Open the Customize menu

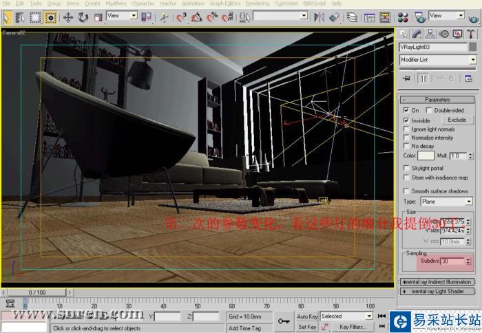[x=286, y=3]
